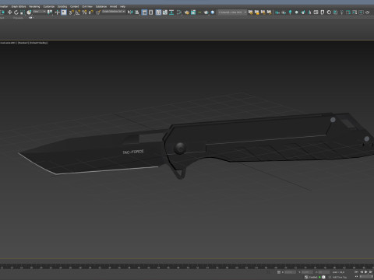Screen dimensions: 374x280
Task: Toggle the 3D Snaps button
Action: point(71,12)
